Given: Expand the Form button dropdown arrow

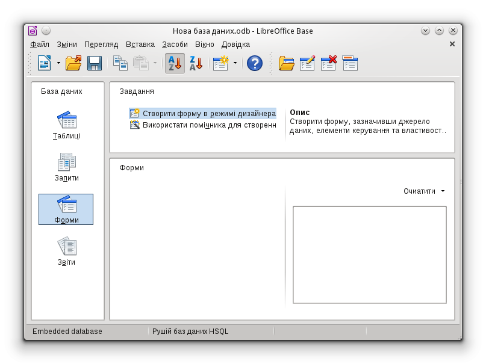Looking at the screenshot, I should coord(235,63).
